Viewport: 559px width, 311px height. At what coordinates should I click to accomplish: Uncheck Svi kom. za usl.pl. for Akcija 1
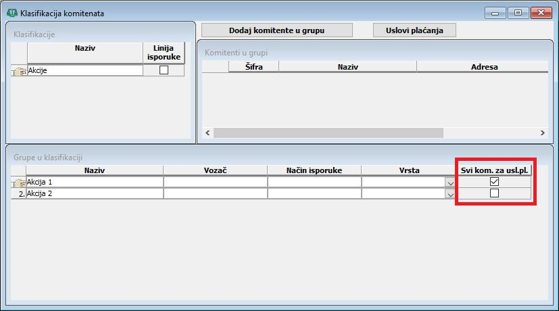pos(494,182)
